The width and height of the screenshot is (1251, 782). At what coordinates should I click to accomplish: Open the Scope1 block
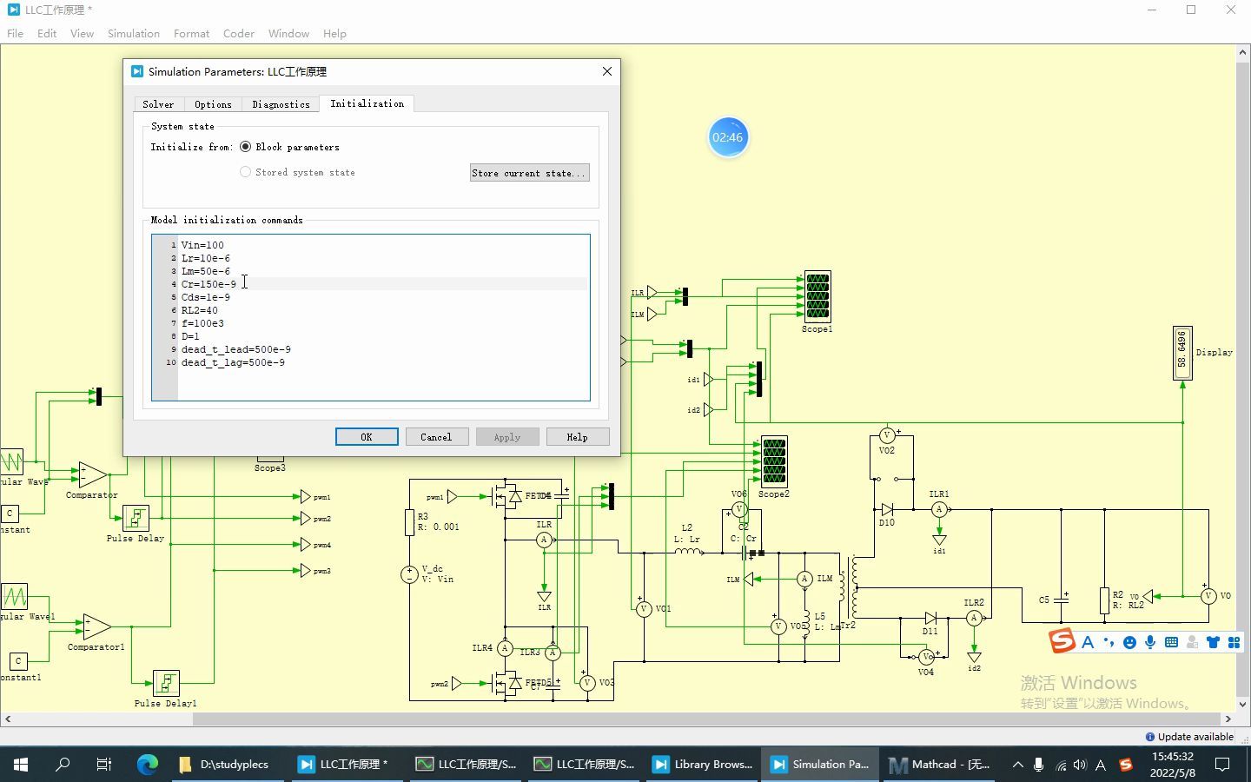[x=817, y=296]
